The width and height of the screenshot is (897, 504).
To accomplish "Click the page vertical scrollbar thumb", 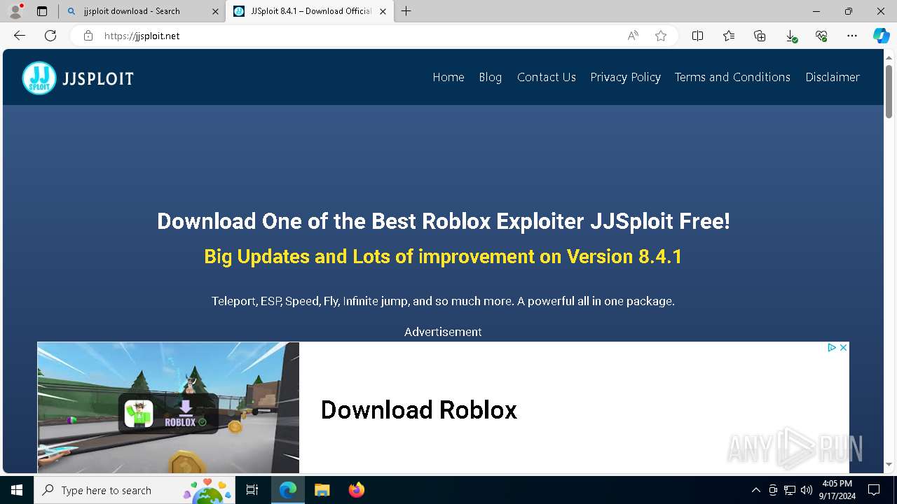I will coord(889,91).
